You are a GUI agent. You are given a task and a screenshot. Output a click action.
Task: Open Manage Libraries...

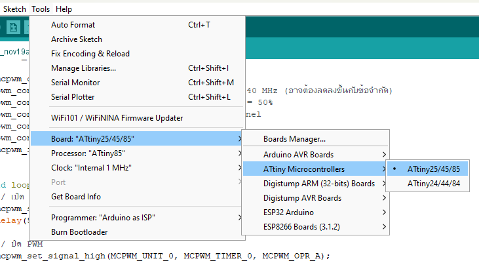[138, 68]
